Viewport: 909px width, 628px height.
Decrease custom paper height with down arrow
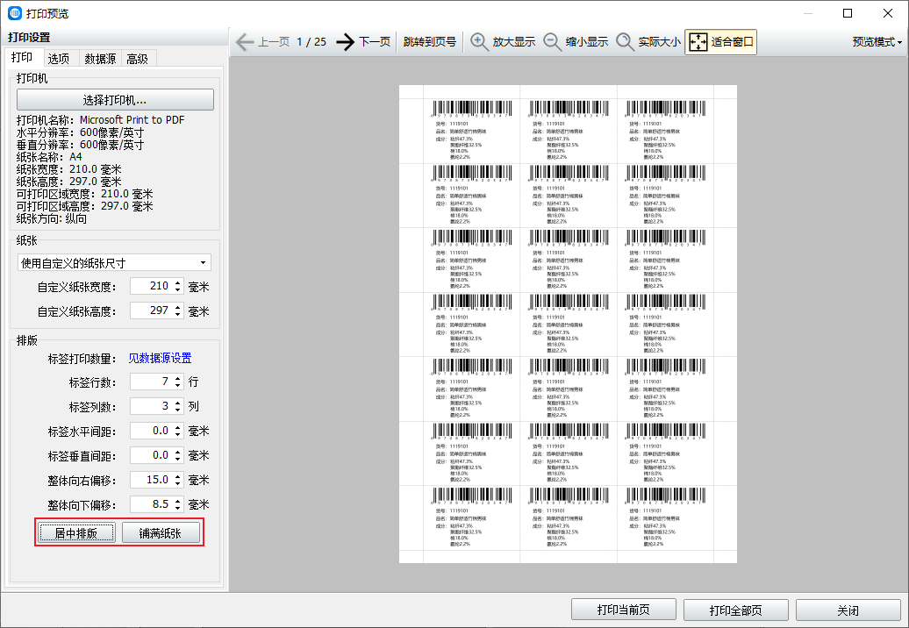point(178,315)
